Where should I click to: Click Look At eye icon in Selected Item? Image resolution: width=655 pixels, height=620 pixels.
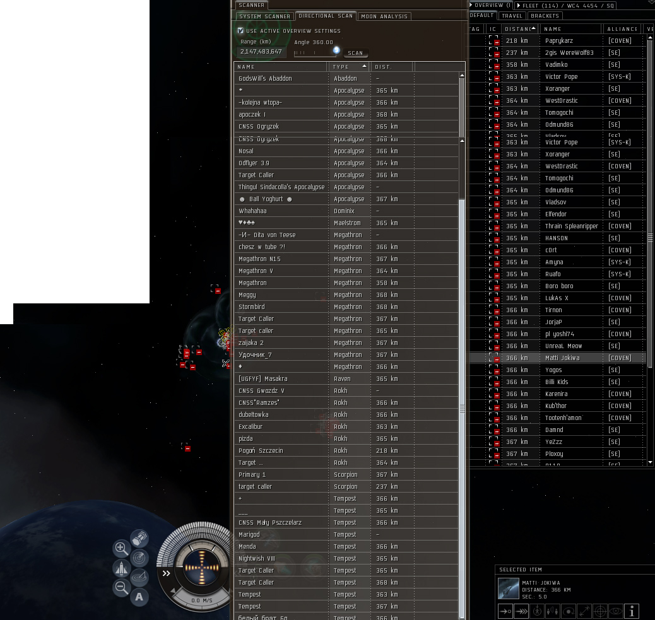pos(616,611)
